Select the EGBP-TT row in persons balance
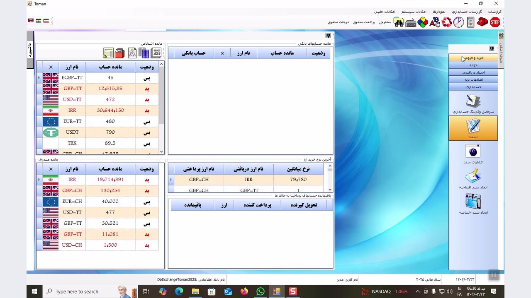 pyautogui.click(x=97, y=77)
